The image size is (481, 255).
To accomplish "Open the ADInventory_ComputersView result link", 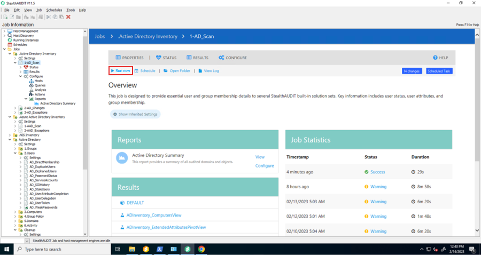I will (x=154, y=215).
